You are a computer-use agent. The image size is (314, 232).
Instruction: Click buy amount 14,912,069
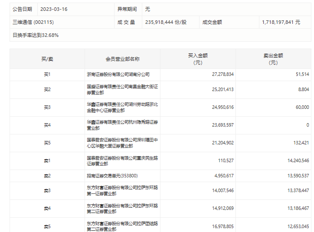pos(222,209)
